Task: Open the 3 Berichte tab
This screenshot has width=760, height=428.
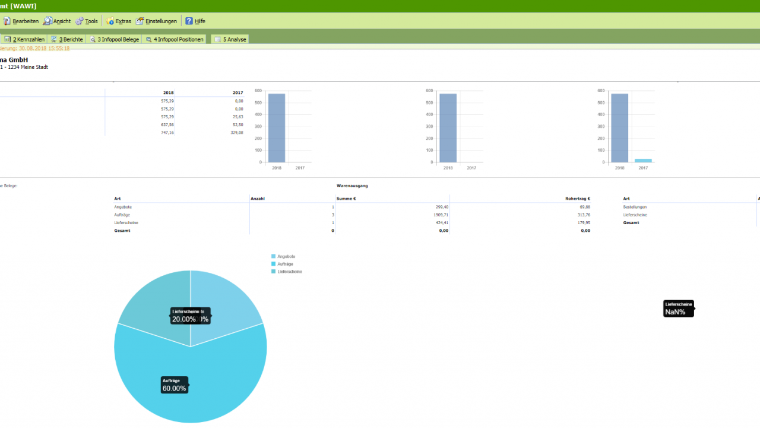Action: 66,39
